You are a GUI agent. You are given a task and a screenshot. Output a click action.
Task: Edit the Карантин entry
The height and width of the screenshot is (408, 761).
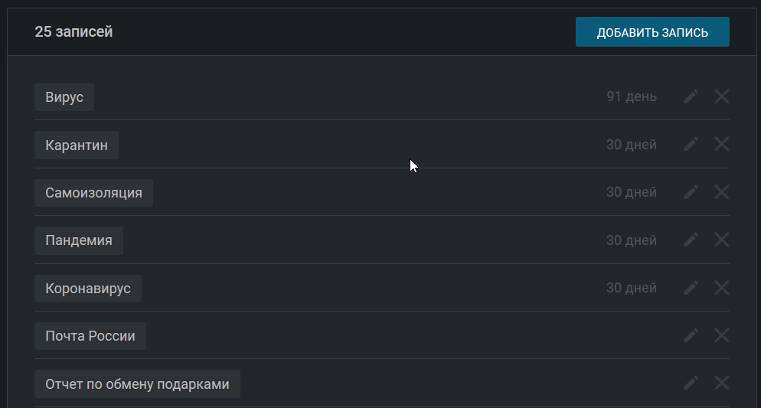coord(691,144)
